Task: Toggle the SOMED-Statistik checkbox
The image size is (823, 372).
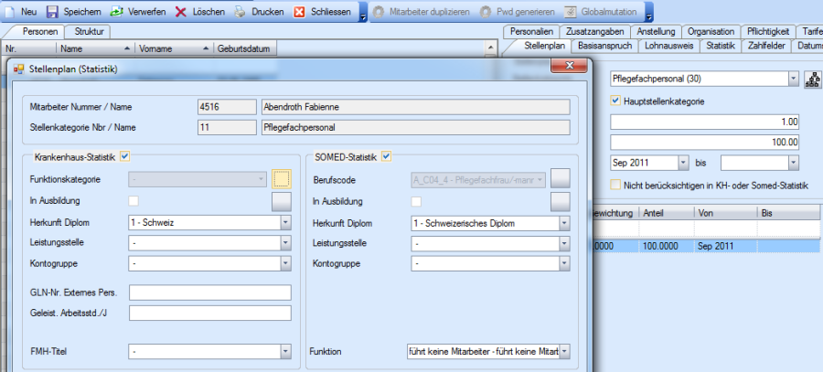Action: (x=386, y=155)
